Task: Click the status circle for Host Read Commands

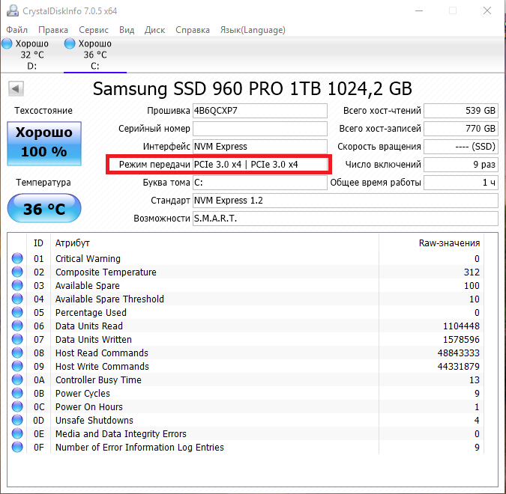Action: 17,353
